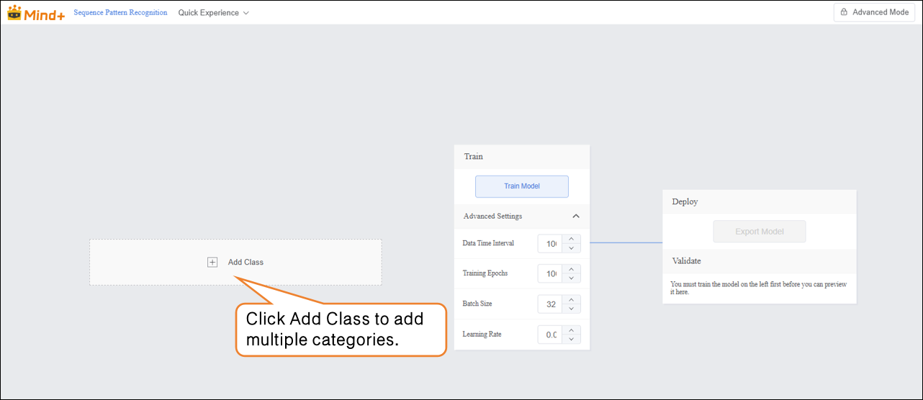The width and height of the screenshot is (923, 400).
Task: Click into the Learning Rate field
Action: [x=550, y=335]
